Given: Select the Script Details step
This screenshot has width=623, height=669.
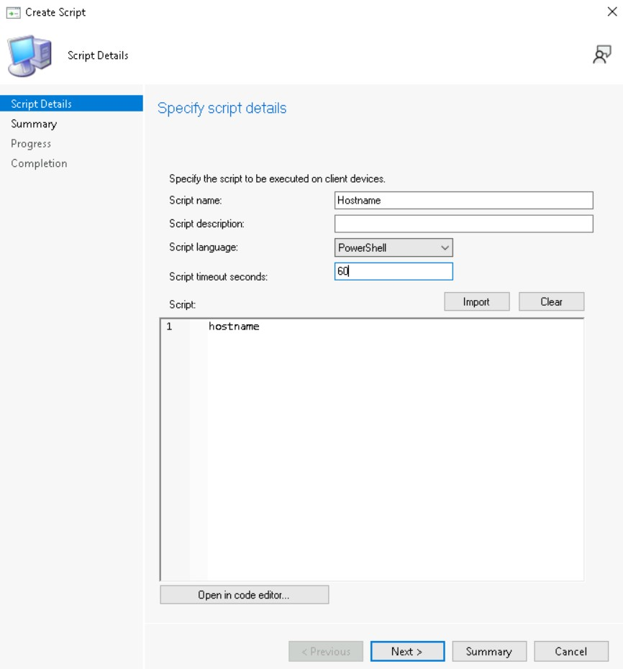Looking at the screenshot, I should [71, 104].
